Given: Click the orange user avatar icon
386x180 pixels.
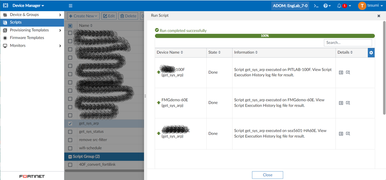Looking at the screenshot, I should 362,6.
